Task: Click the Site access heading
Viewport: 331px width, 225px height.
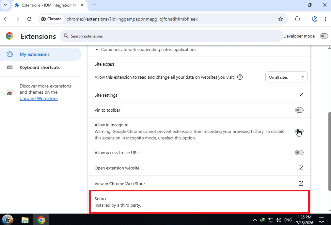Action: coord(104,64)
